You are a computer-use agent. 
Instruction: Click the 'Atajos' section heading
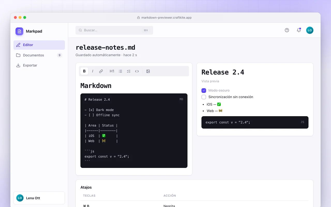coord(86,187)
